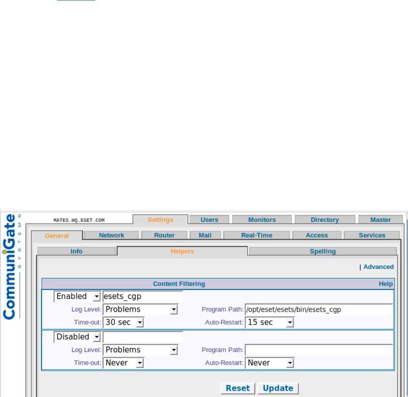Image resolution: width=408 pixels, height=397 pixels.
Task: Click the Update button
Action: coord(278,388)
